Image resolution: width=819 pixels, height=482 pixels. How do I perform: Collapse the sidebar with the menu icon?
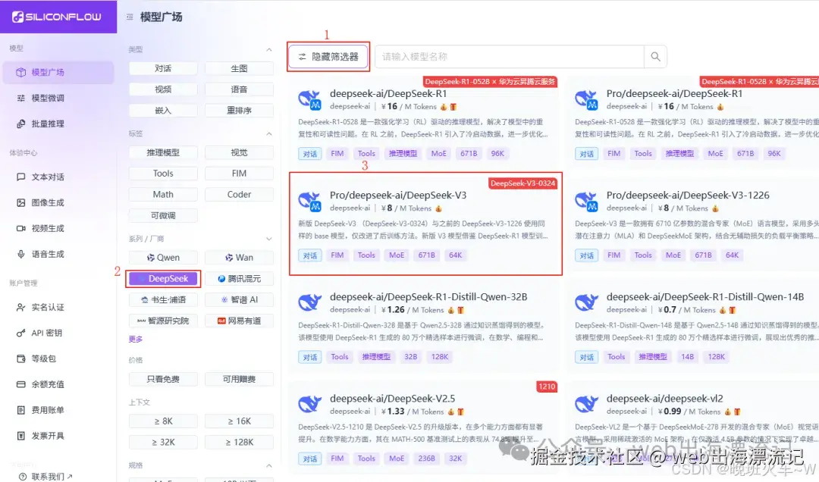pos(130,17)
